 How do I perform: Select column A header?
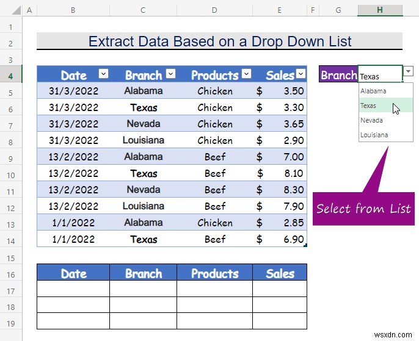(x=29, y=10)
